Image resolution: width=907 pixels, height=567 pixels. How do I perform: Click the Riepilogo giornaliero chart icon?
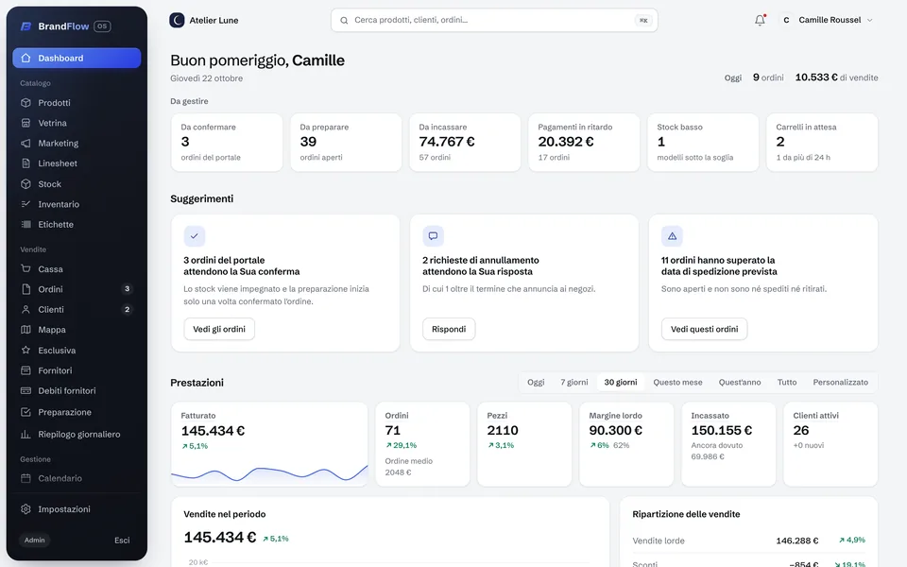(26, 434)
